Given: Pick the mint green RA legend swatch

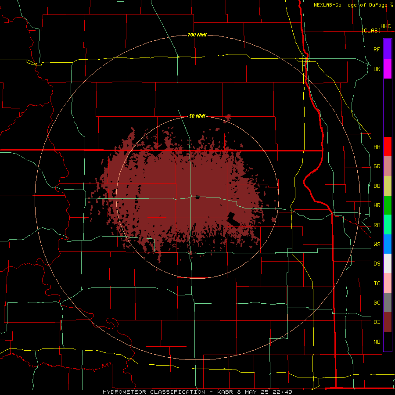Looking at the screenshot, I should click(x=388, y=225).
